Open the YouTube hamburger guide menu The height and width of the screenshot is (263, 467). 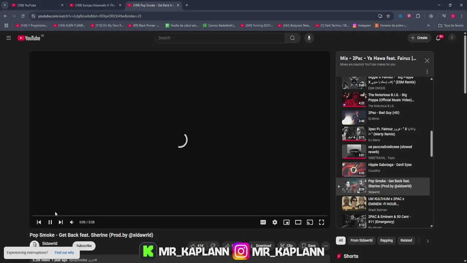[x=9, y=38]
